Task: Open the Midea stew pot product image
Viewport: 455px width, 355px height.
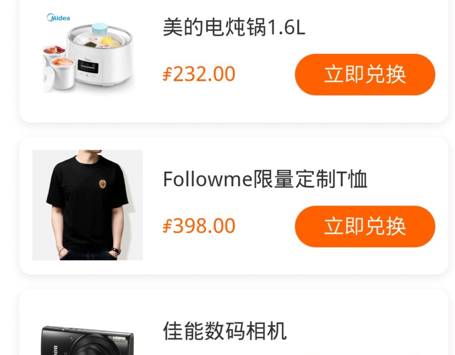Action: [x=88, y=53]
